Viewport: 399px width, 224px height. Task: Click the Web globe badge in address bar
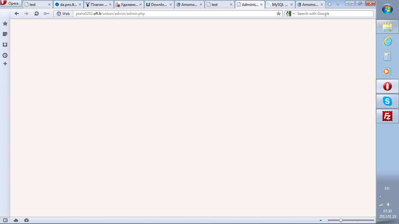point(63,14)
